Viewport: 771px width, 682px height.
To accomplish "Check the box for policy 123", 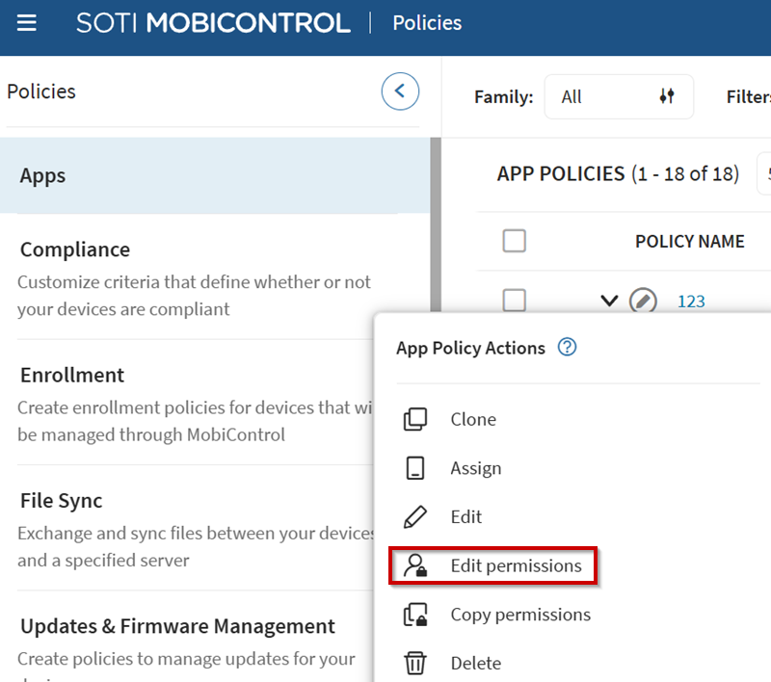I will click(x=515, y=301).
